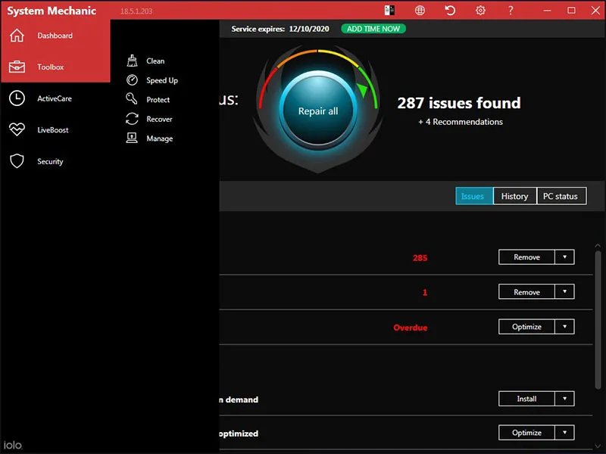Click the ActiveCare clock icon

coord(17,98)
